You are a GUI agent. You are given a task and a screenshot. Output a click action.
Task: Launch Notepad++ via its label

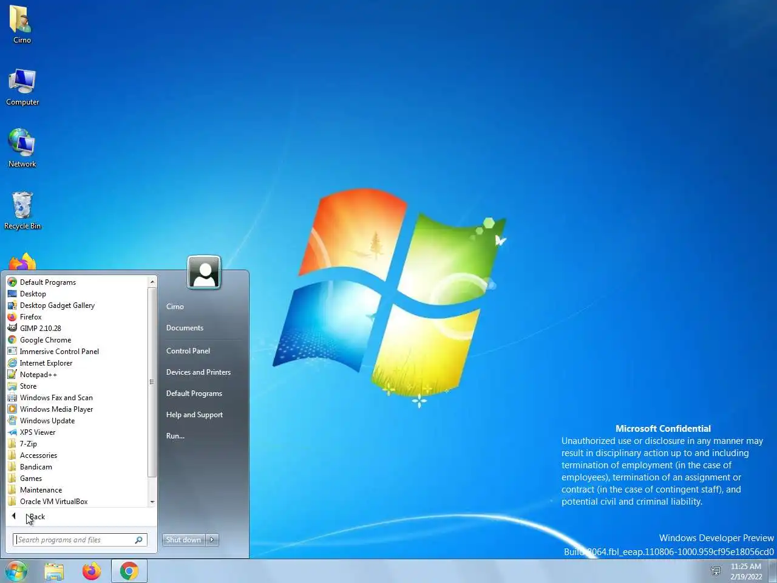pos(38,375)
